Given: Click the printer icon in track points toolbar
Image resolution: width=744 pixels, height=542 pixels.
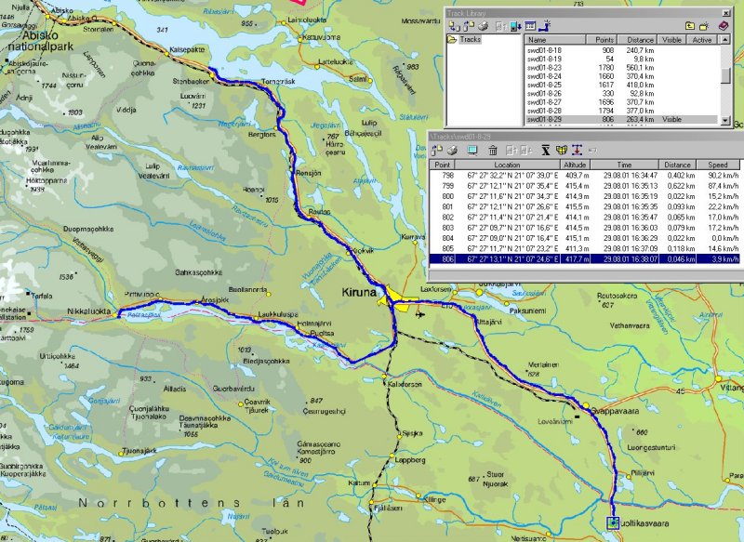Looking at the screenshot, I should coord(450,150).
